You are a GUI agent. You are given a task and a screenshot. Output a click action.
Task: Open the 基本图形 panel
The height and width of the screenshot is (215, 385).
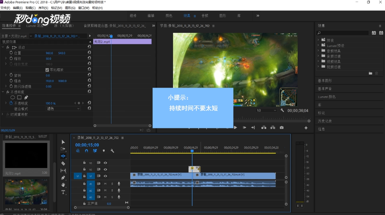(324, 80)
